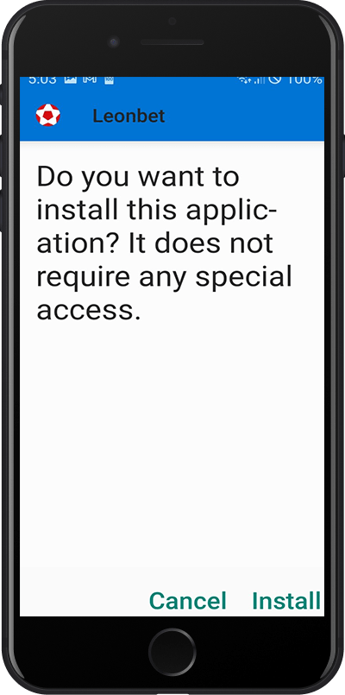
Task: Tap the status bar clock
Action: (x=42, y=80)
